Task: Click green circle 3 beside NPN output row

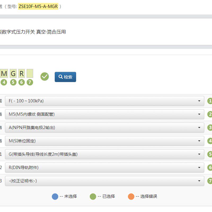Action: [210, 127]
